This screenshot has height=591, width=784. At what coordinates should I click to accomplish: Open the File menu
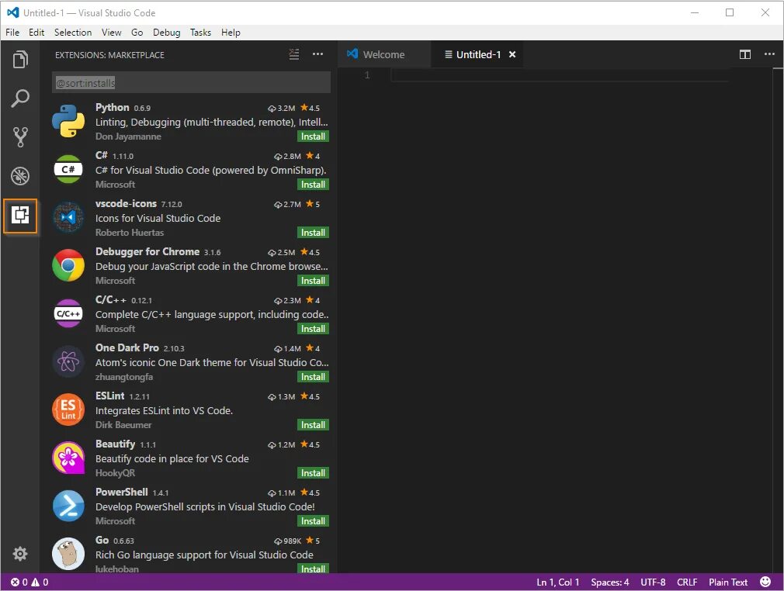pos(12,33)
